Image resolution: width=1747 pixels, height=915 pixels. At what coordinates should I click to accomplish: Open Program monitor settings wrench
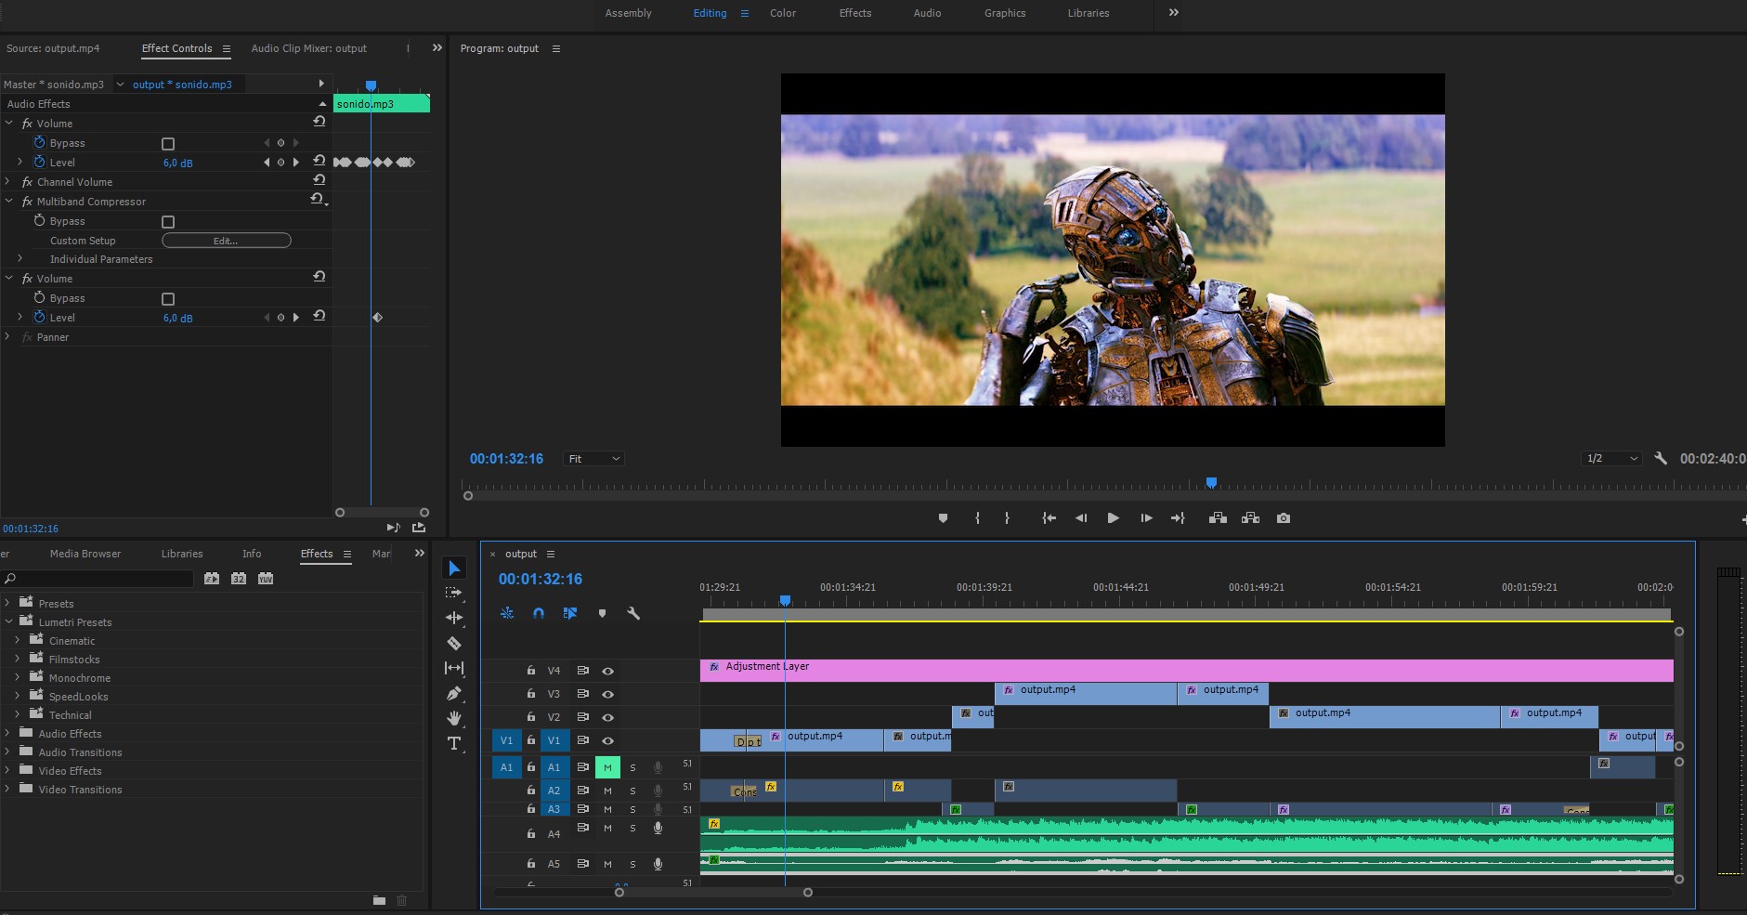coord(1661,458)
